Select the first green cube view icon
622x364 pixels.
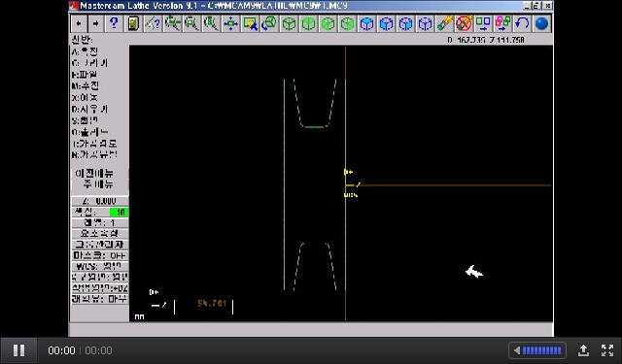pos(289,23)
